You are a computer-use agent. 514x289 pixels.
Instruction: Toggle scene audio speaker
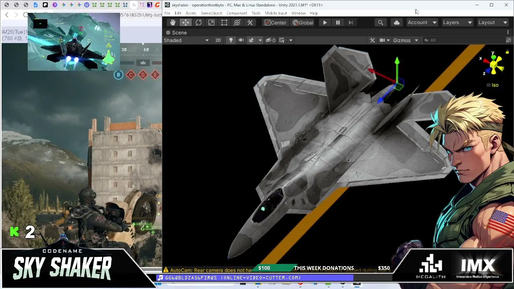click(x=241, y=40)
